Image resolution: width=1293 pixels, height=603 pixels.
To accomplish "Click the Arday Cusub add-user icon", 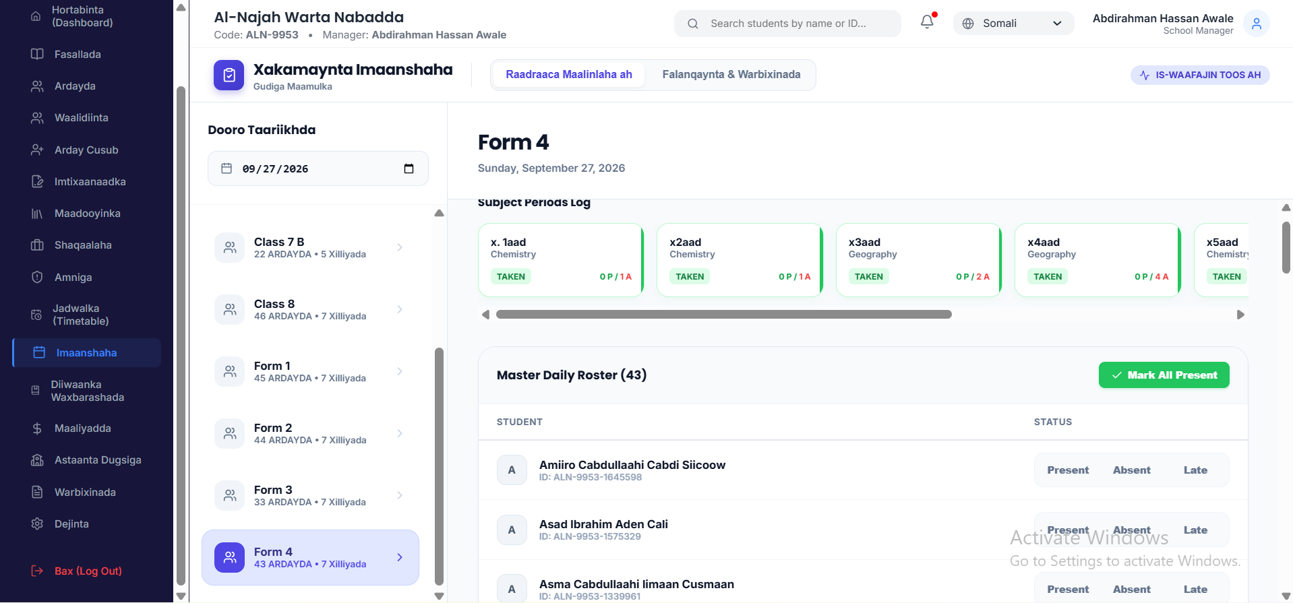I will (37, 150).
